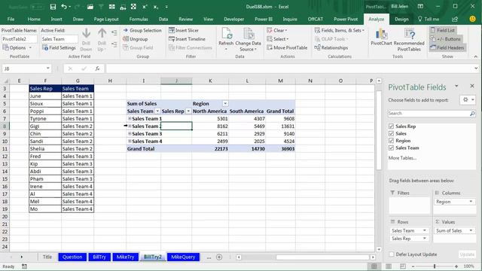Open Sales Rep dropdown in Rows area
Viewport: 482px width, 271px height.
click(425, 239)
